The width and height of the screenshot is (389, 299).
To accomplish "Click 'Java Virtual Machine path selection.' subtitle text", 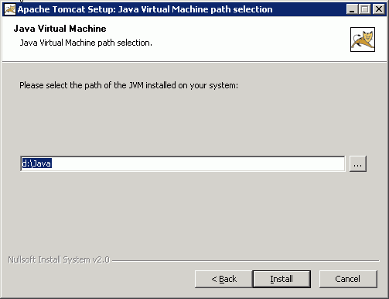I will click(x=86, y=43).
